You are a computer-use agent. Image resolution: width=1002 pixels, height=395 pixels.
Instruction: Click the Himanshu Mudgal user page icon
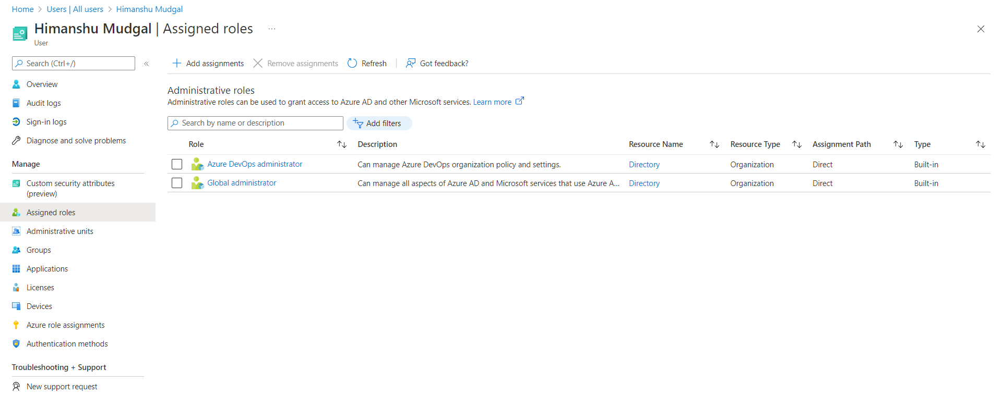pos(20,34)
